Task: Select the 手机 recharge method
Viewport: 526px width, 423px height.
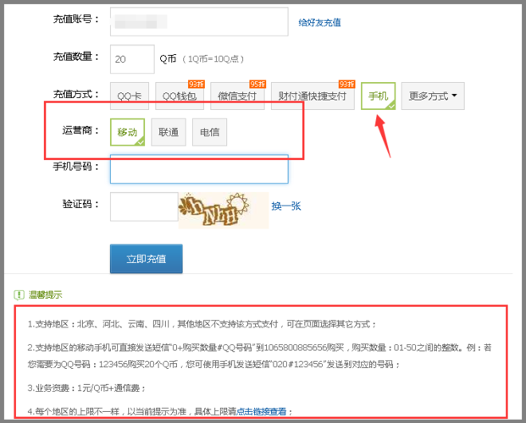Action: tap(378, 96)
